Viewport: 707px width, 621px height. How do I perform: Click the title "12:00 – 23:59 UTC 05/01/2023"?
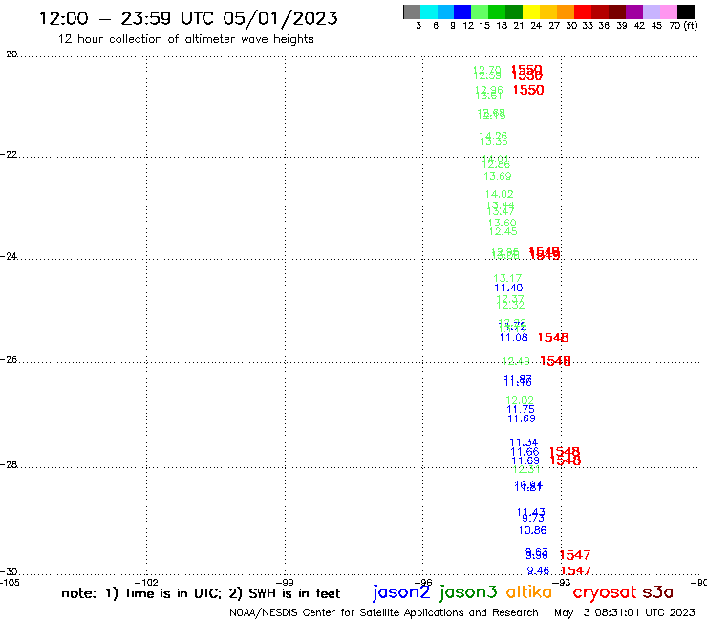tap(188, 18)
